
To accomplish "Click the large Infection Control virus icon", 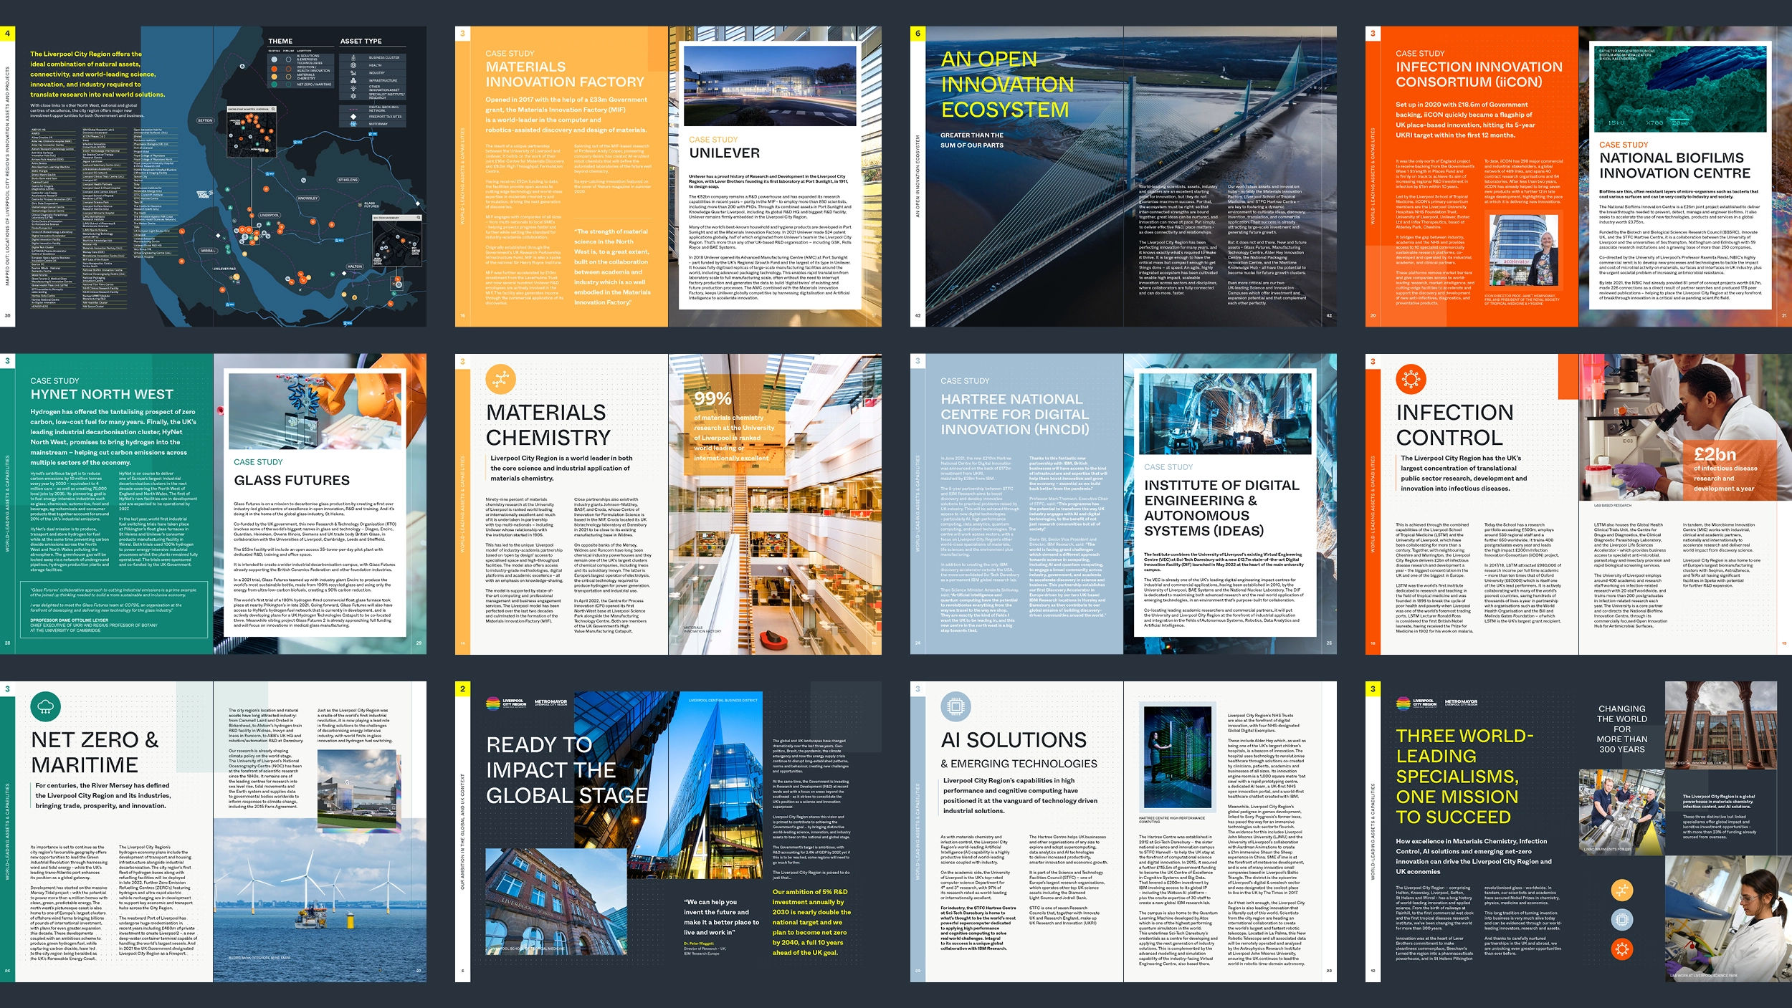I will click(x=1411, y=378).
